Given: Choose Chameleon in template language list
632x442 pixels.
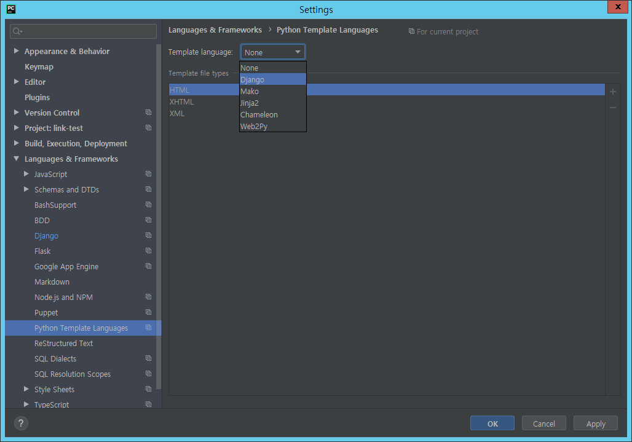Looking at the screenshot, I should click(273, 114).
